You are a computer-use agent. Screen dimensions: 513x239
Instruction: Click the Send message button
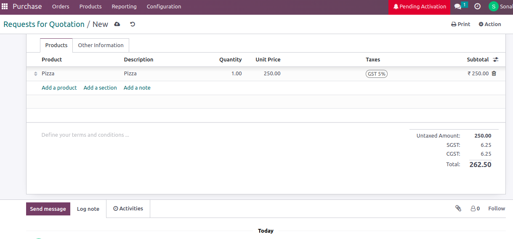pyautogui.click(x=48, y=209)
